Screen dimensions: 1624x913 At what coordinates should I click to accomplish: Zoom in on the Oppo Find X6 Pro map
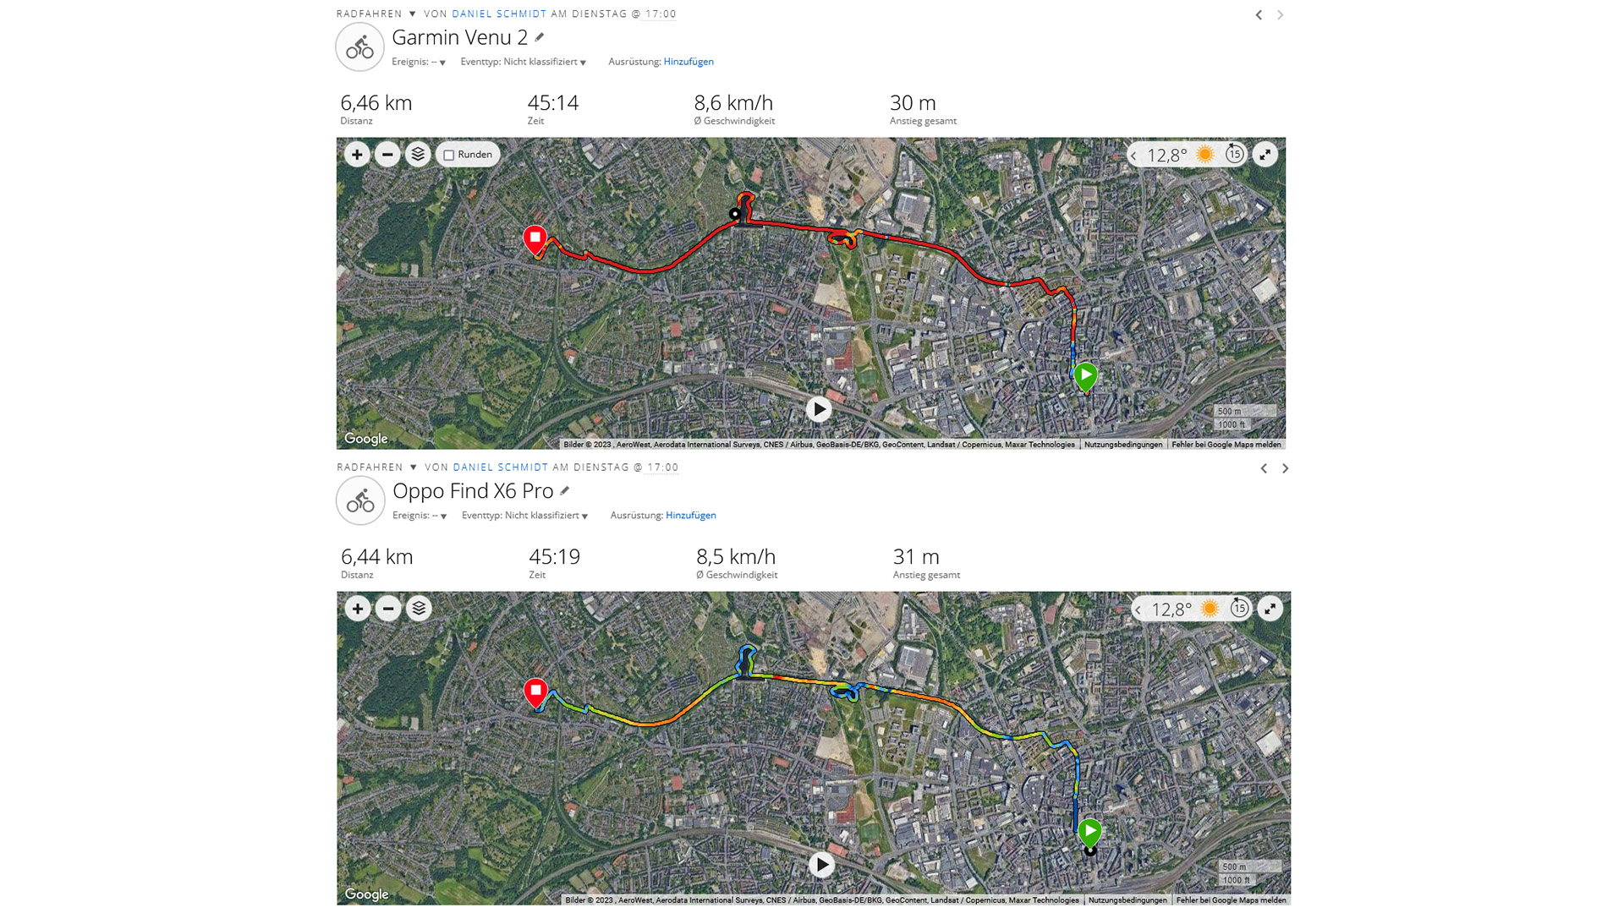point(358,609)
